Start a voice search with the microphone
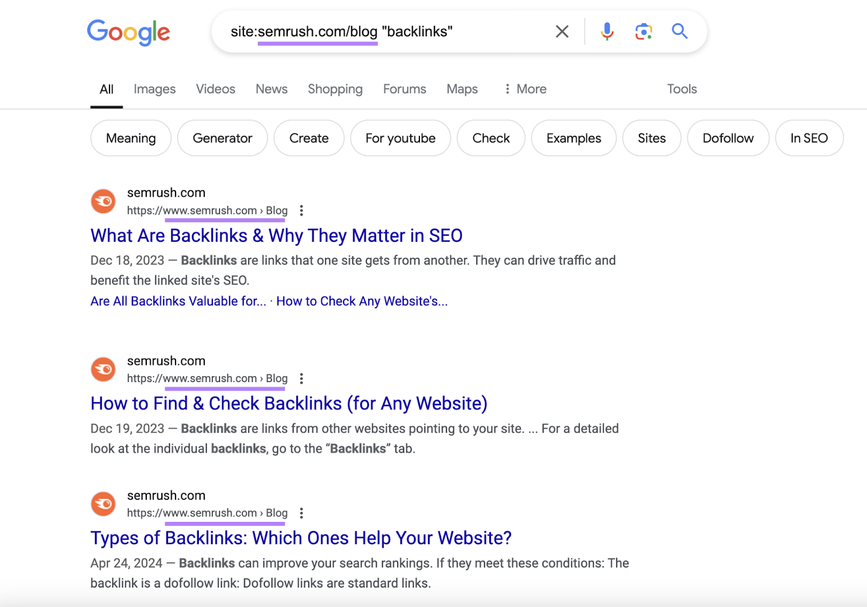 click(606, 31)
